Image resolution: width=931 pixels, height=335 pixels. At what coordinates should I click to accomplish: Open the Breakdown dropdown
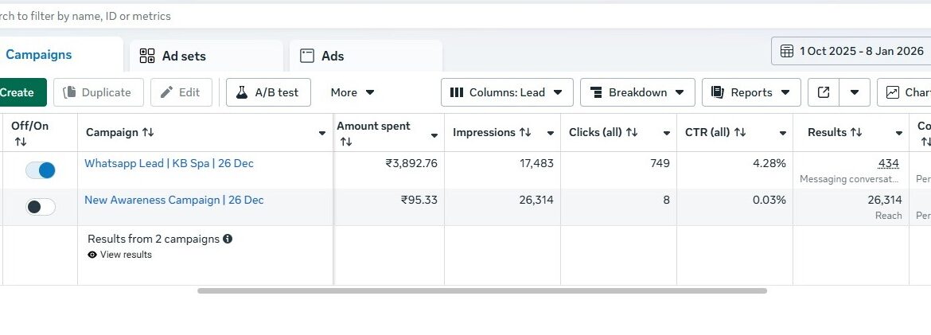coord(637,92)
